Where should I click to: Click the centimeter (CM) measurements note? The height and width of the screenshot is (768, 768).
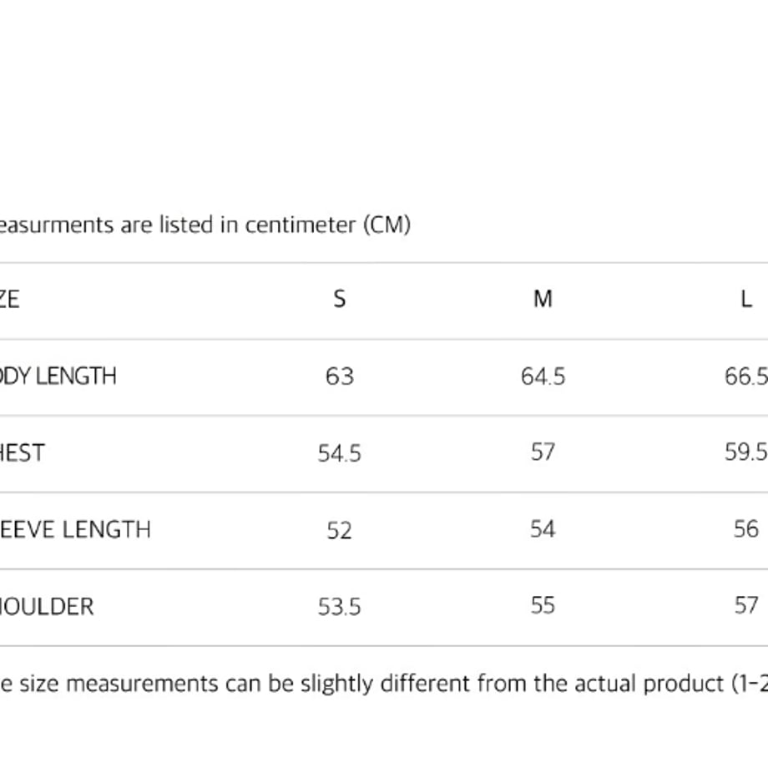point(205,225)
